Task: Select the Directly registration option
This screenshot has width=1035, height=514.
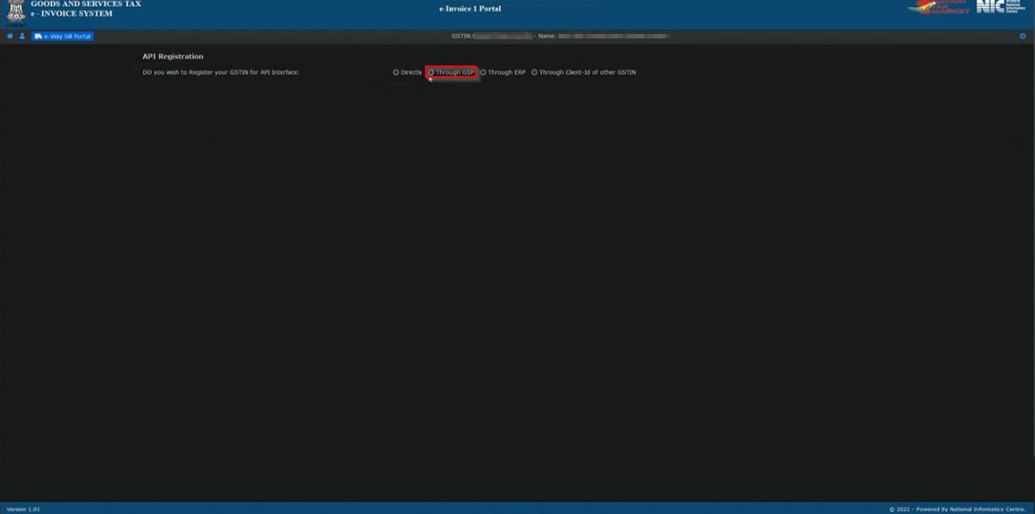Action: (395, 72)
